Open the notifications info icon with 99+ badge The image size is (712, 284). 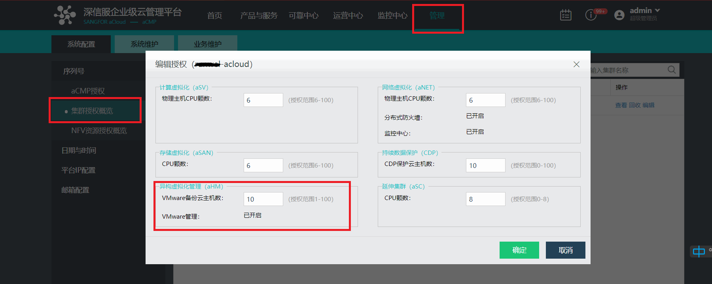[x=591, y=15]
